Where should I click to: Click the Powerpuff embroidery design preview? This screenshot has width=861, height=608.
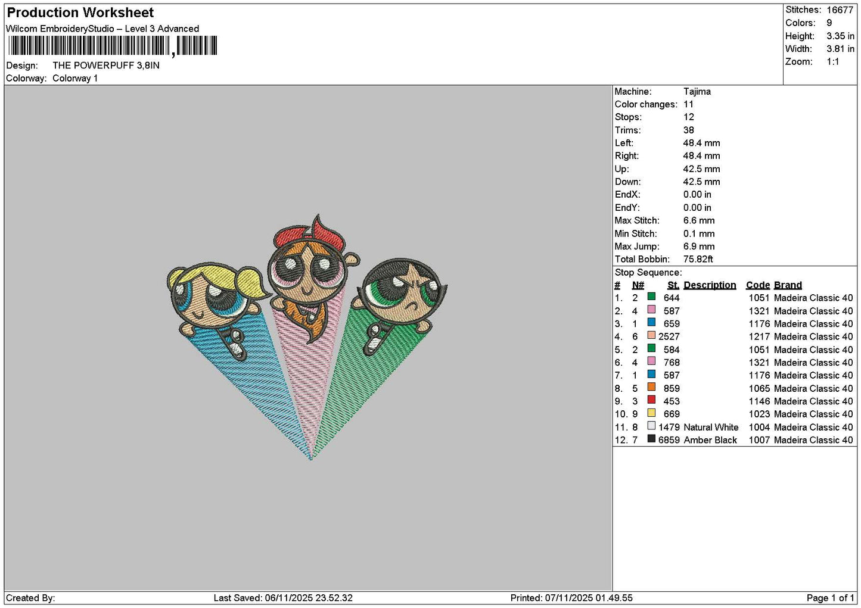coord(307,337)
